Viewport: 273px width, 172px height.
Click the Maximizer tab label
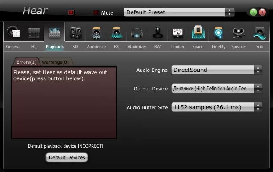click(136, 47)
